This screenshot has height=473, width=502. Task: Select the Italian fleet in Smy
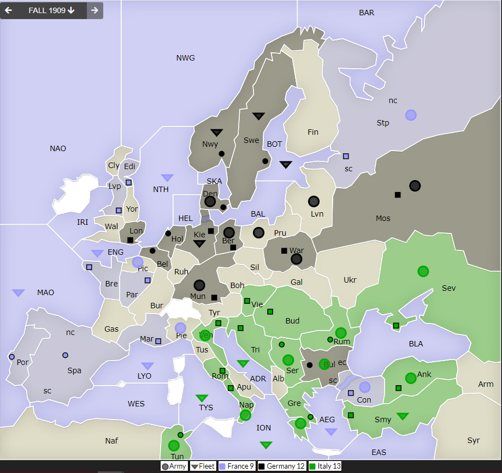(x=403, y=416)
